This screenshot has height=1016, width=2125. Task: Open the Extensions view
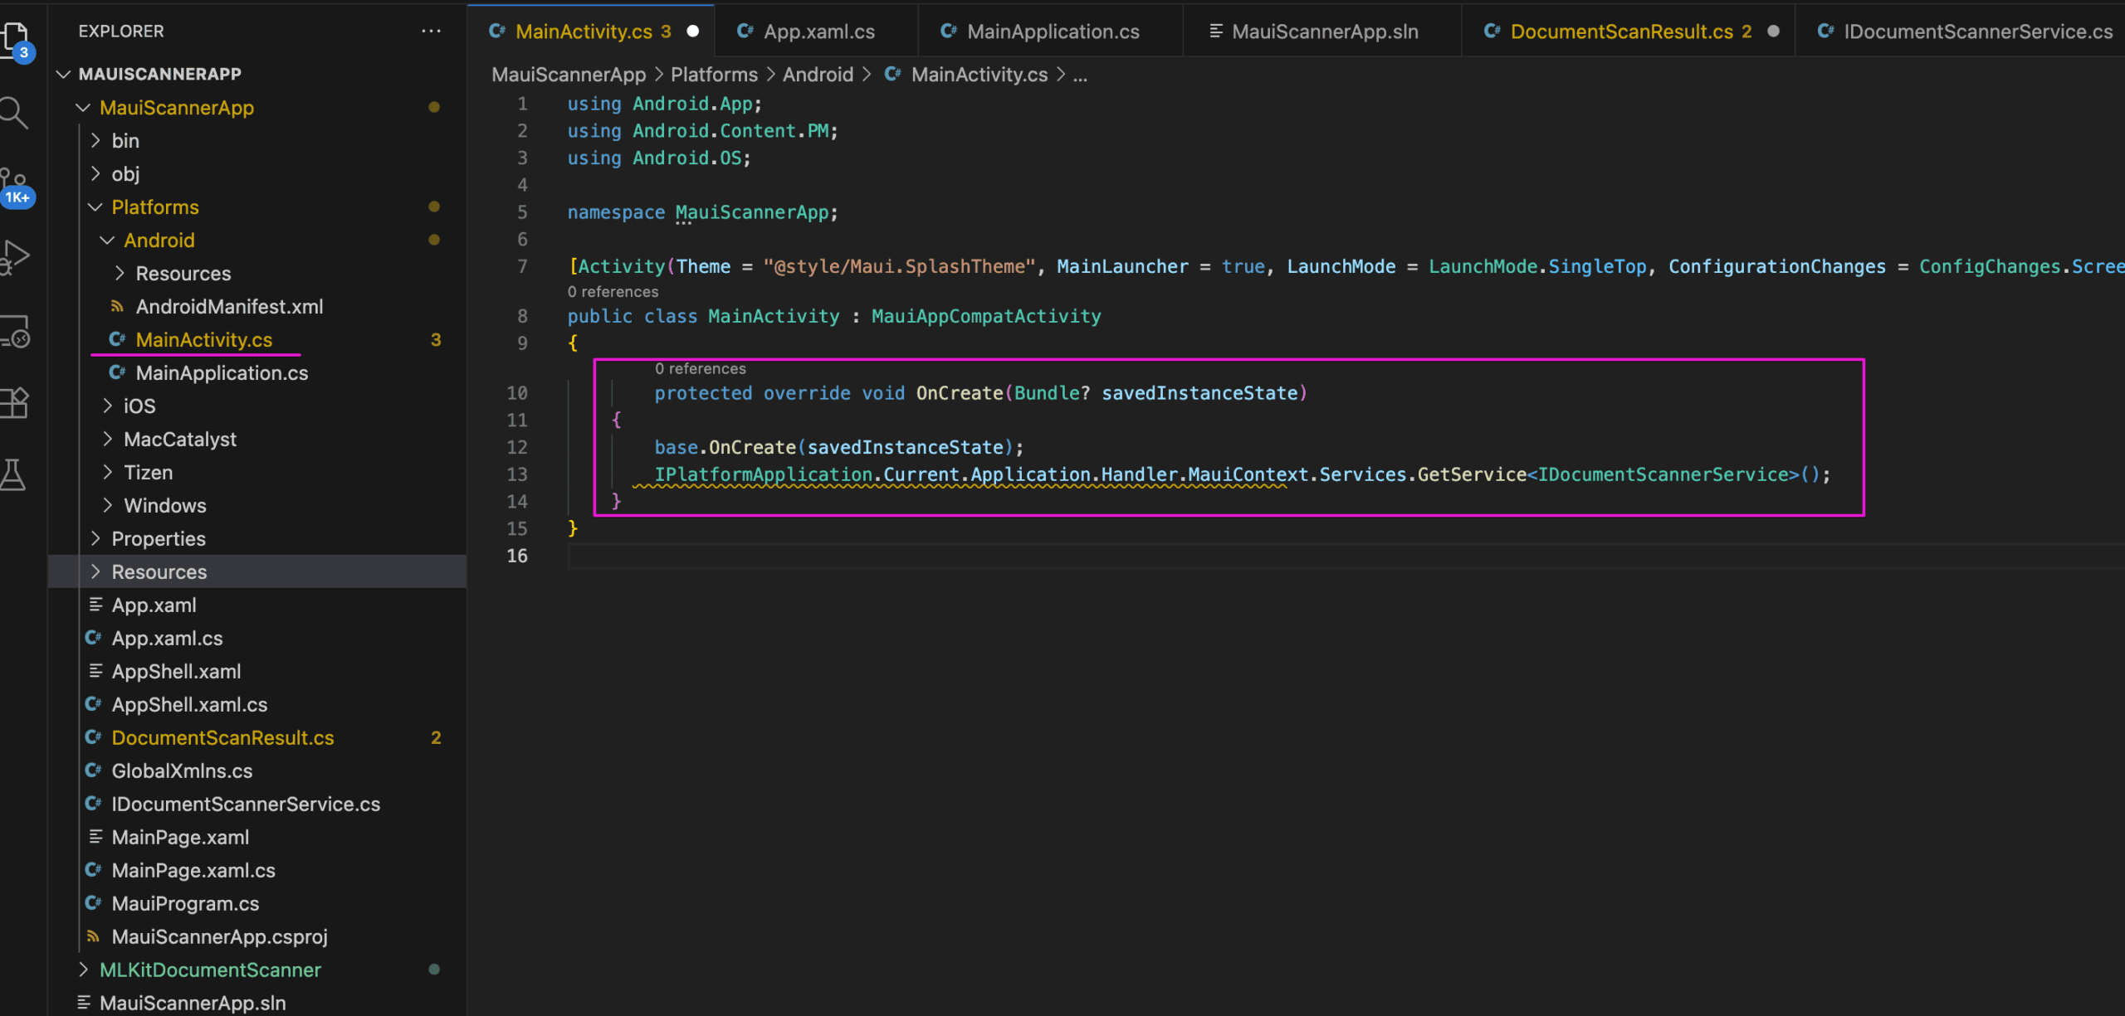coord(17,402)
